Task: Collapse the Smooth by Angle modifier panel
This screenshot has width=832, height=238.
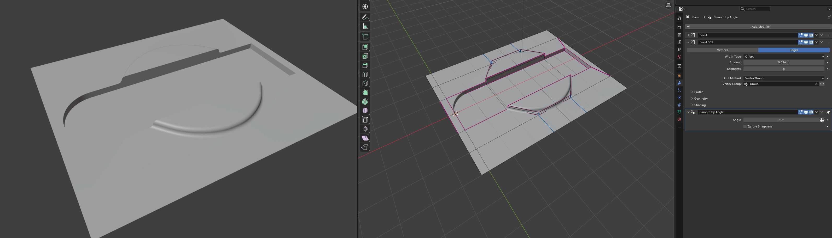Action: coord(688,112)
